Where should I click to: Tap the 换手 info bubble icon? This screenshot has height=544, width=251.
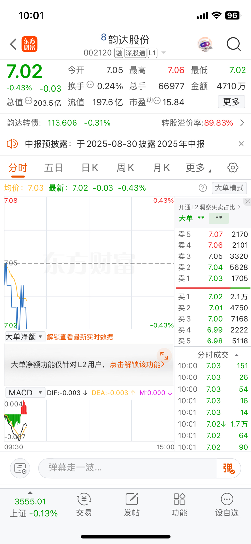click(90, 85)
